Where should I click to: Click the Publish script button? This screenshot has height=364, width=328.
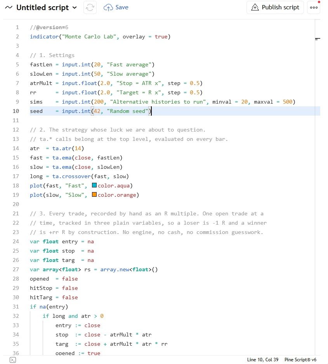pos(275,7)
